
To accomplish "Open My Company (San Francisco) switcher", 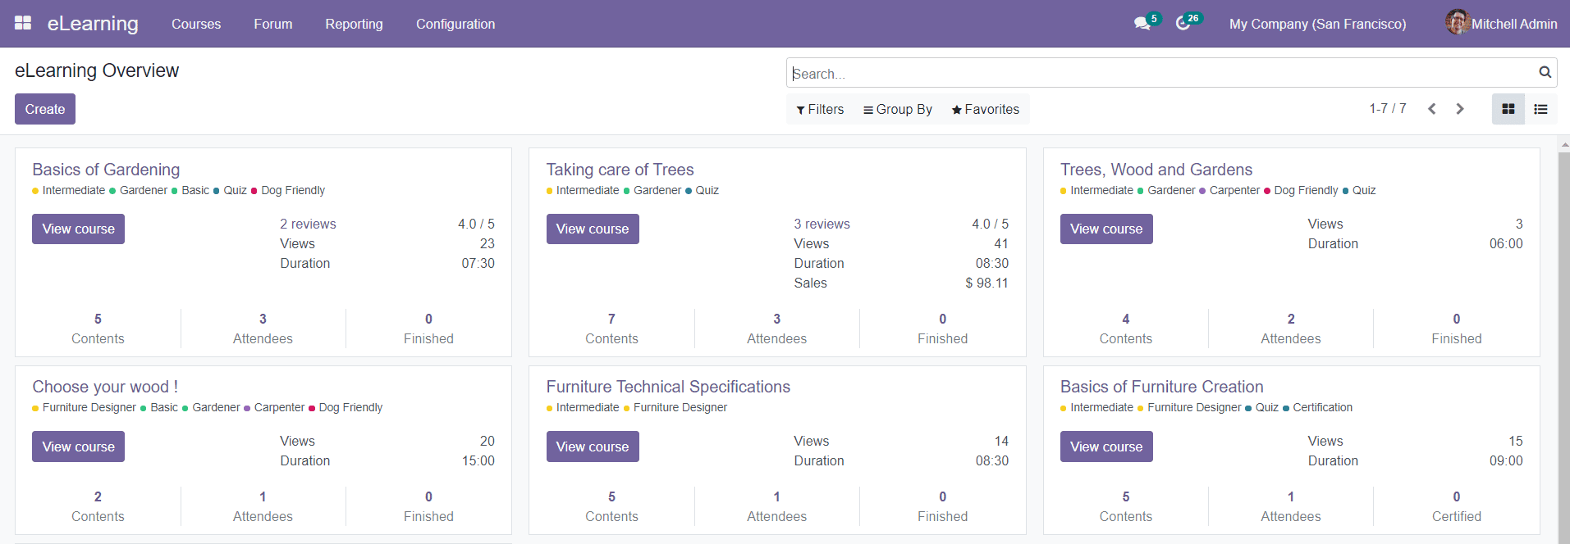I will (1317, 24).
